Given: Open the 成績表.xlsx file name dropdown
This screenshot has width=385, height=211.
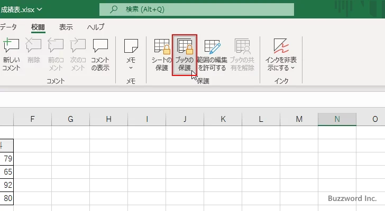Looking at the screenshot, I should pyautogui.click(x=21, y=9).
